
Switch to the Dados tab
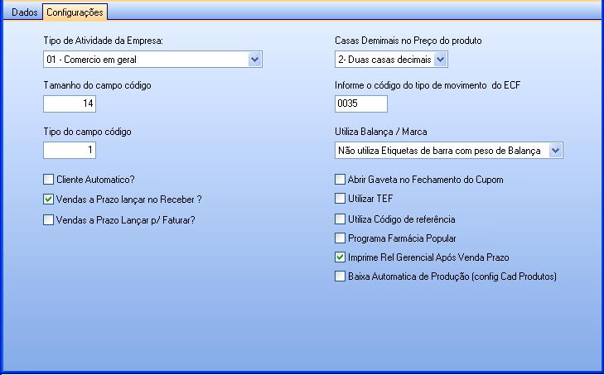pyautogui.click(x=23, y=12)
